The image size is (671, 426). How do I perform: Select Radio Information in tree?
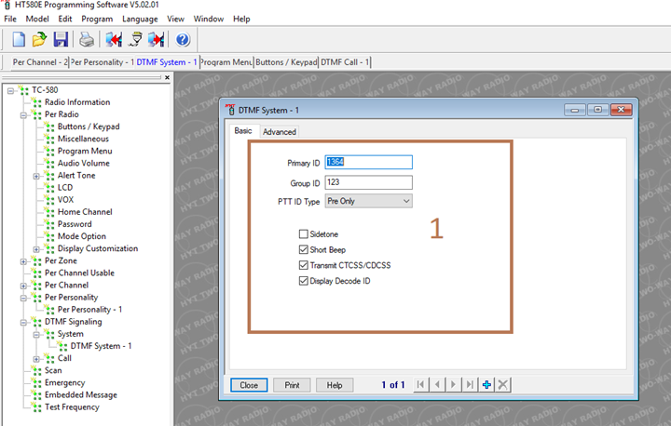pos(77,102)
